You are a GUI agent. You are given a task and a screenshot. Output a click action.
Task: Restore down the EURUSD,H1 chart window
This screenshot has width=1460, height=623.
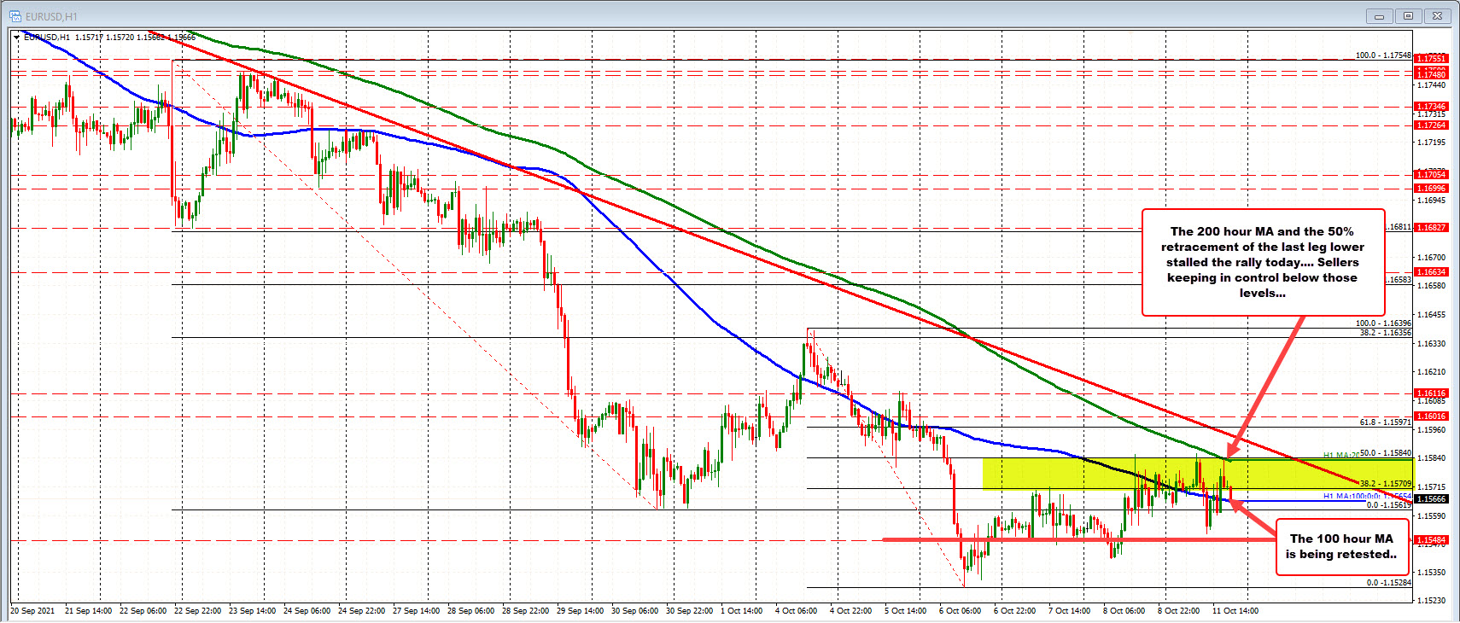pos(1408,15)
